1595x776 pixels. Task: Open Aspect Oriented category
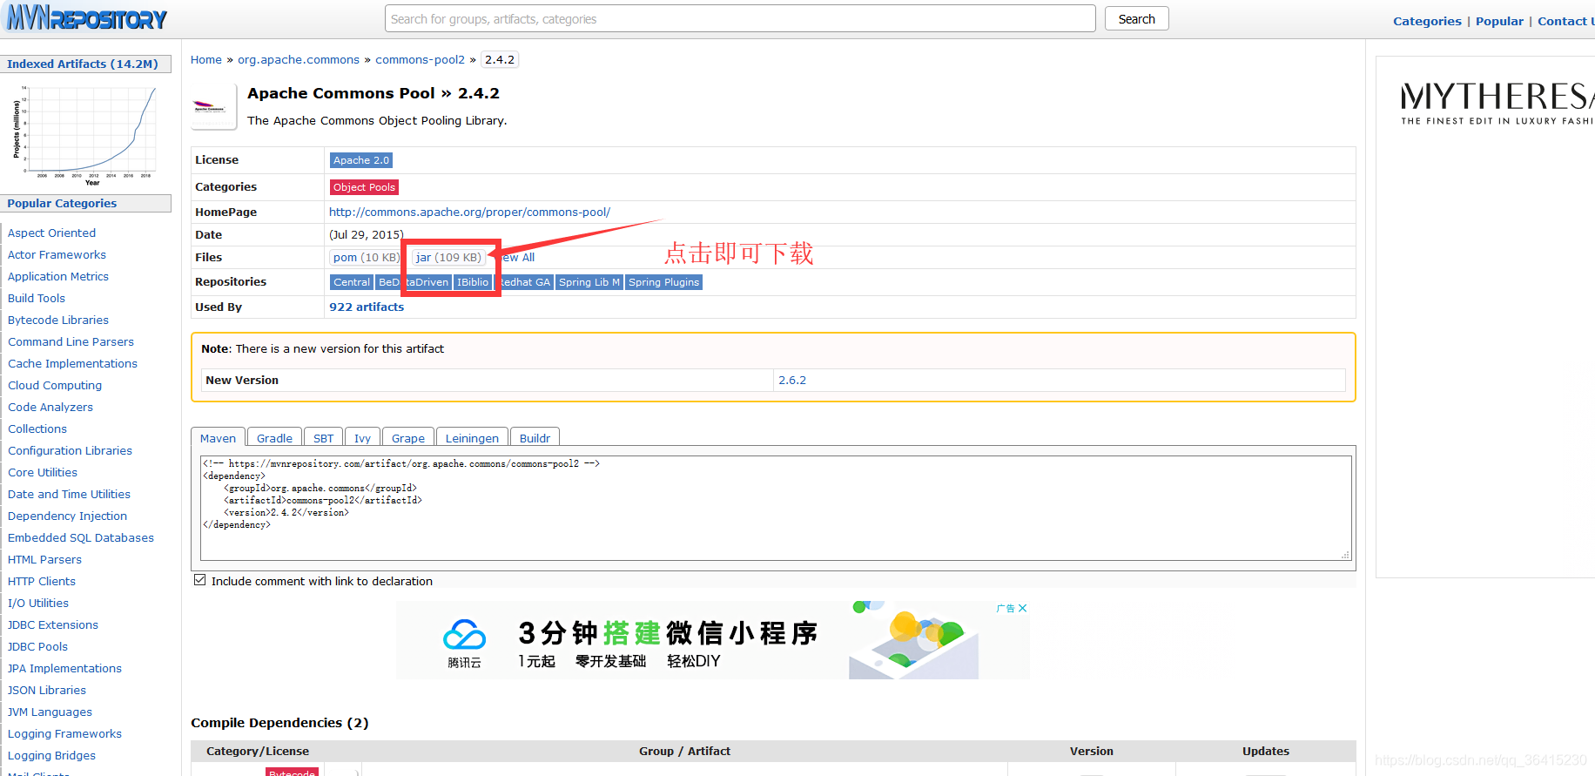tap(52, 233)
